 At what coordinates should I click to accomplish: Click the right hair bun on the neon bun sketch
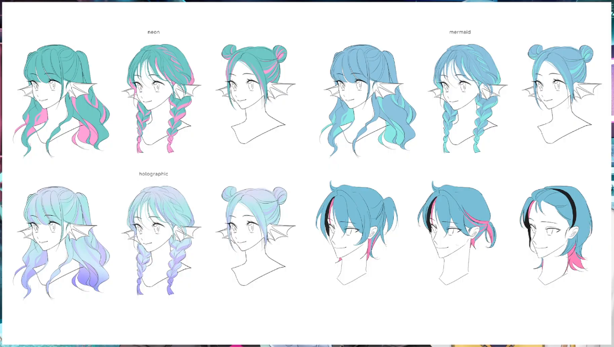click(280, 54)
